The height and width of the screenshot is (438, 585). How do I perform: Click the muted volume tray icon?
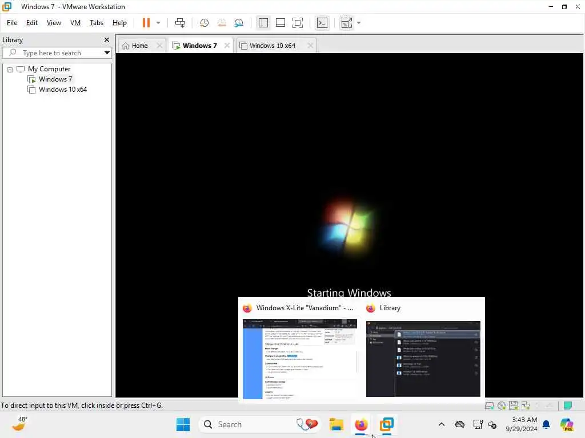pos(492,424)
